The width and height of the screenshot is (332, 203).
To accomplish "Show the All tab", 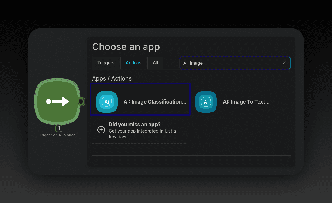I will pyautogui.click(x=155, y=63).
